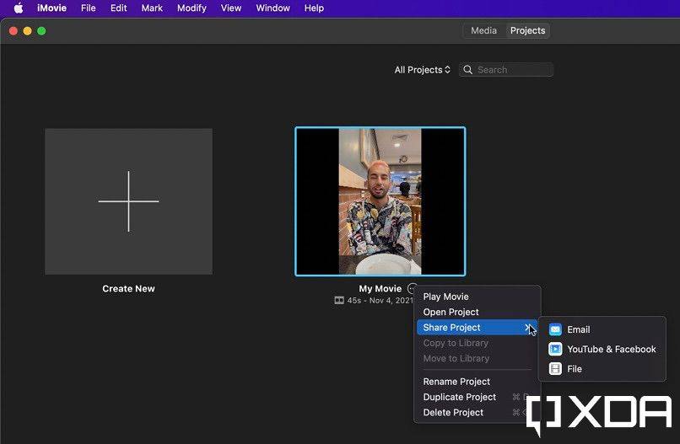This screenshot has height=444, width=680.
Task: Focus the Search projects field
Action: [x=506, y=70]
